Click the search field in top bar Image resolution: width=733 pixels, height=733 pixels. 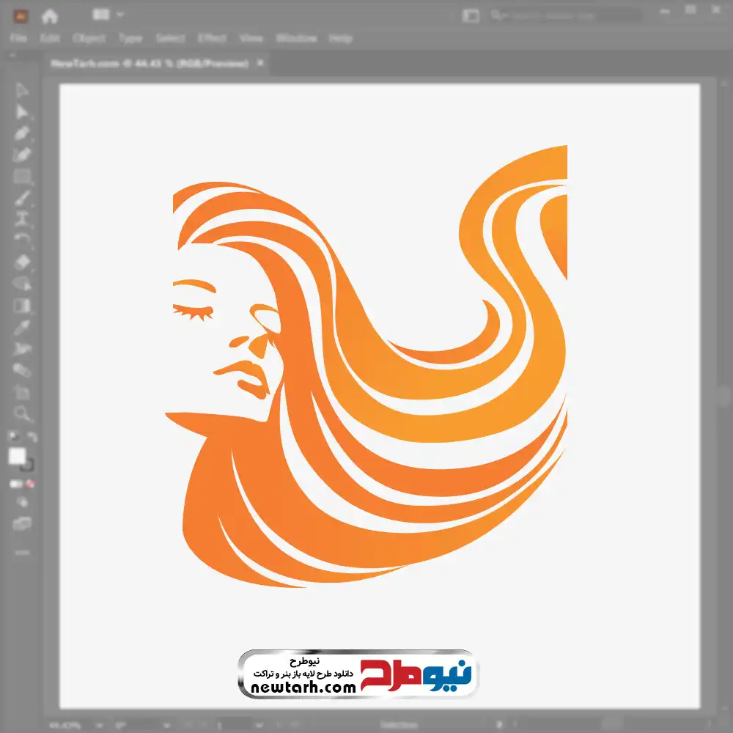pos(564,15)
